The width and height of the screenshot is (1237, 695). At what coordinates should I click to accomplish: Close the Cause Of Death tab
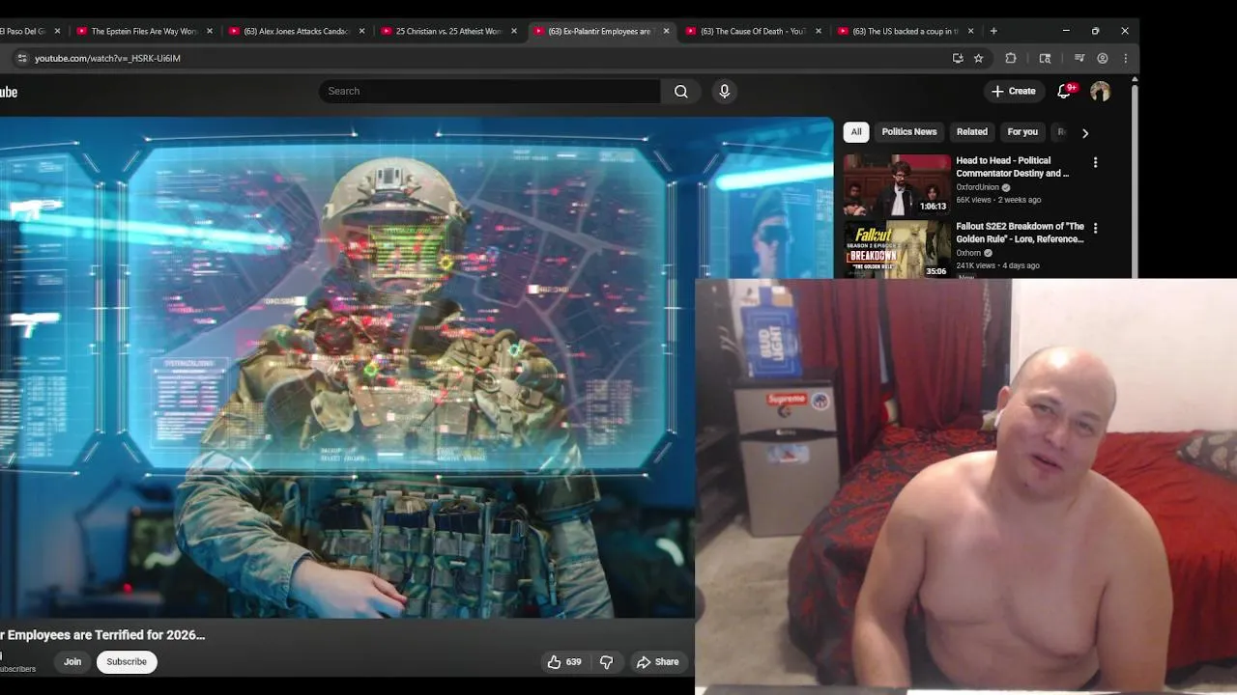819,31
